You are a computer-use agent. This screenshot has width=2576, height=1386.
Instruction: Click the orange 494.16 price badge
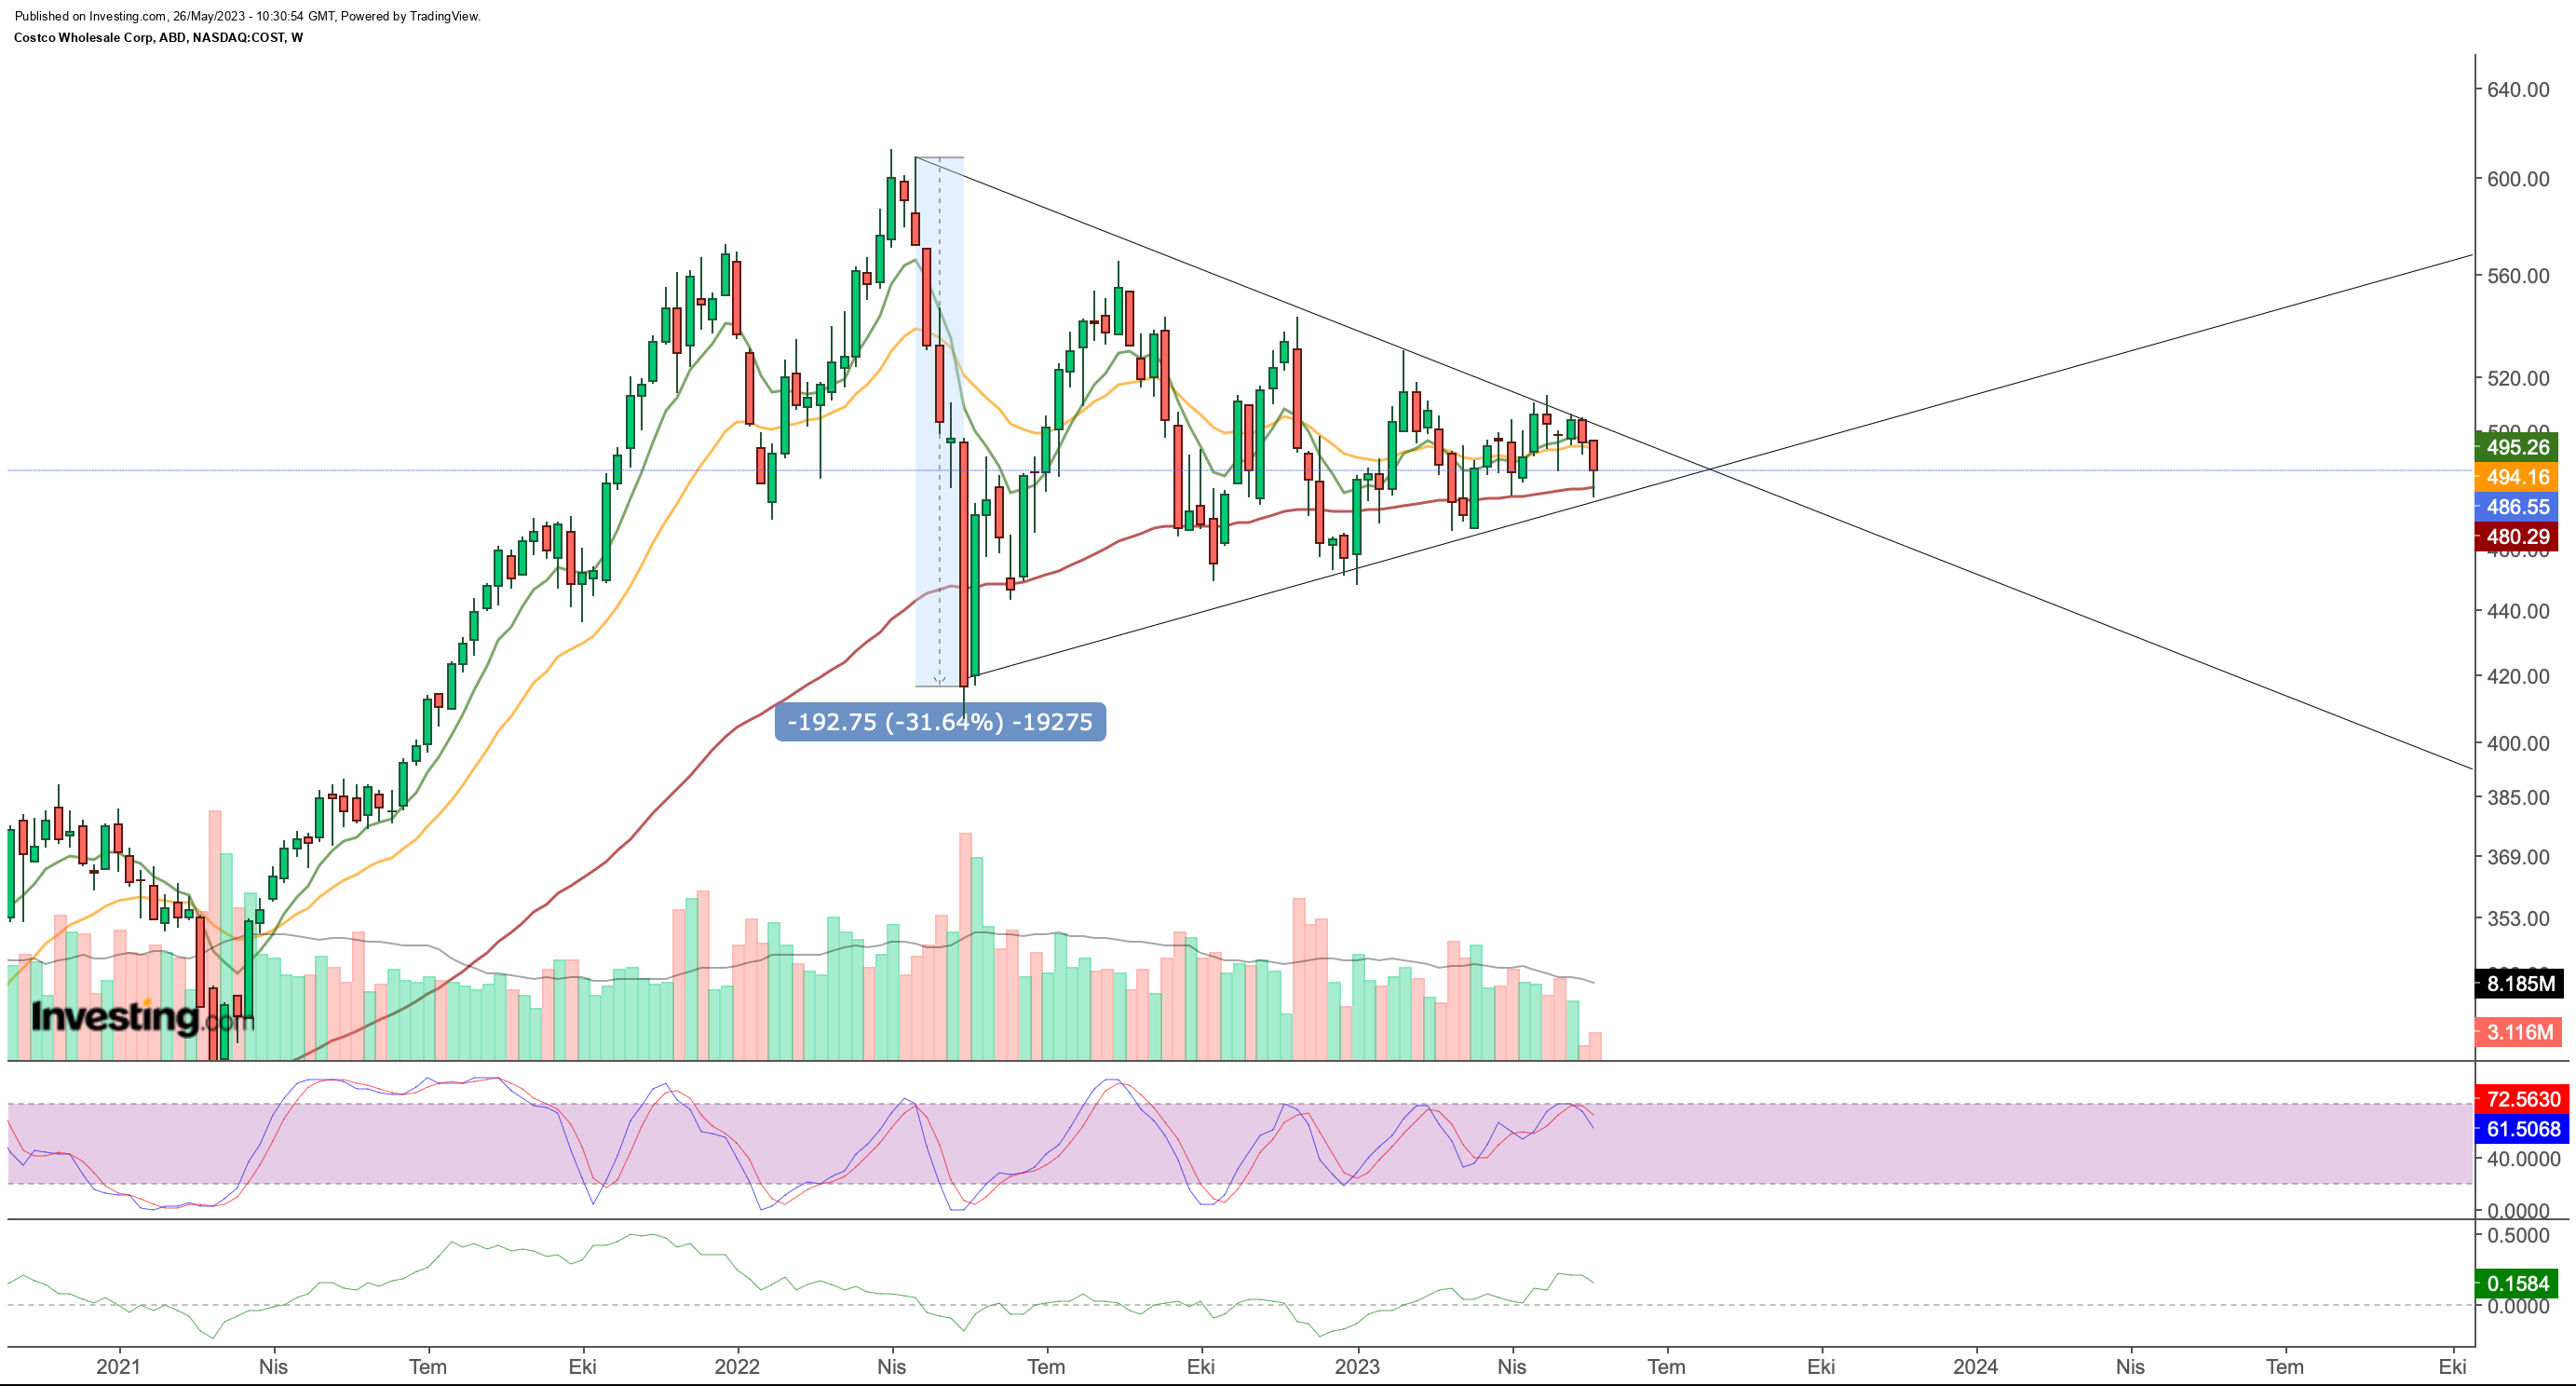pos(2517,477)
